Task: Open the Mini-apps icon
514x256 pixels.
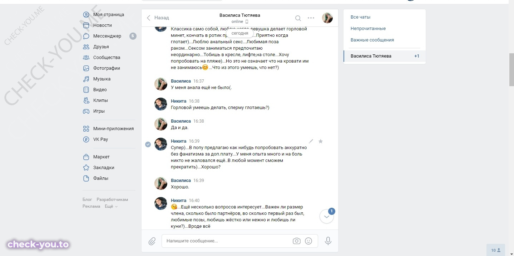Action: pos(86,129)
